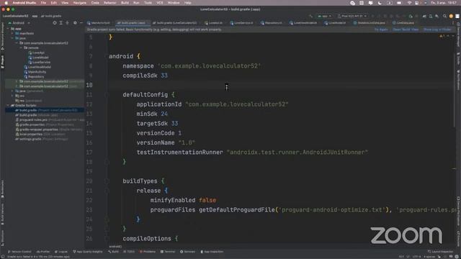This screenshot has width=461, height=259.
Task: Click the collapse all icon in project panel
Action: click(67, 22)
